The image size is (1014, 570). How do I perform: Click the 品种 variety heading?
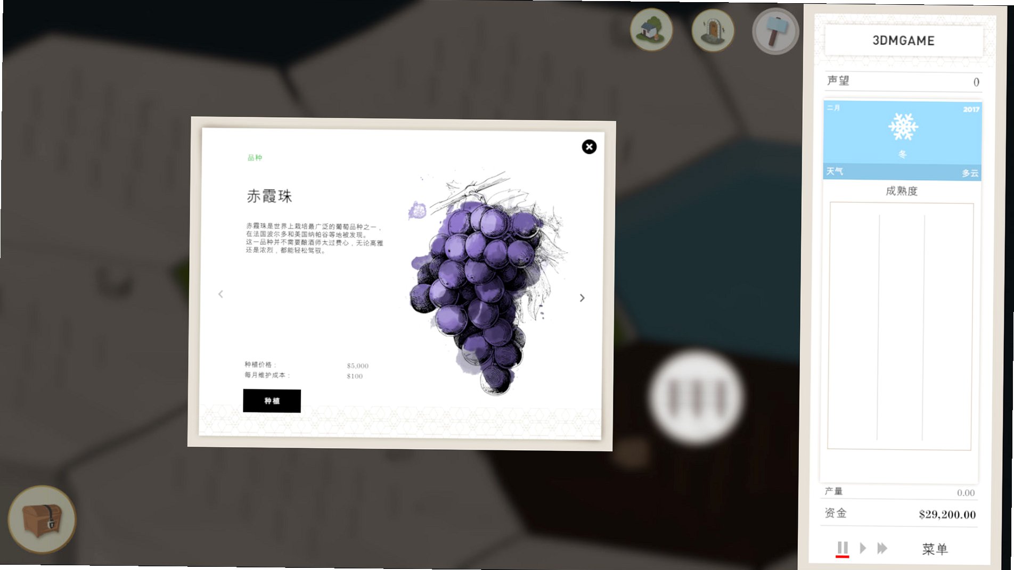tap(255, 158)
